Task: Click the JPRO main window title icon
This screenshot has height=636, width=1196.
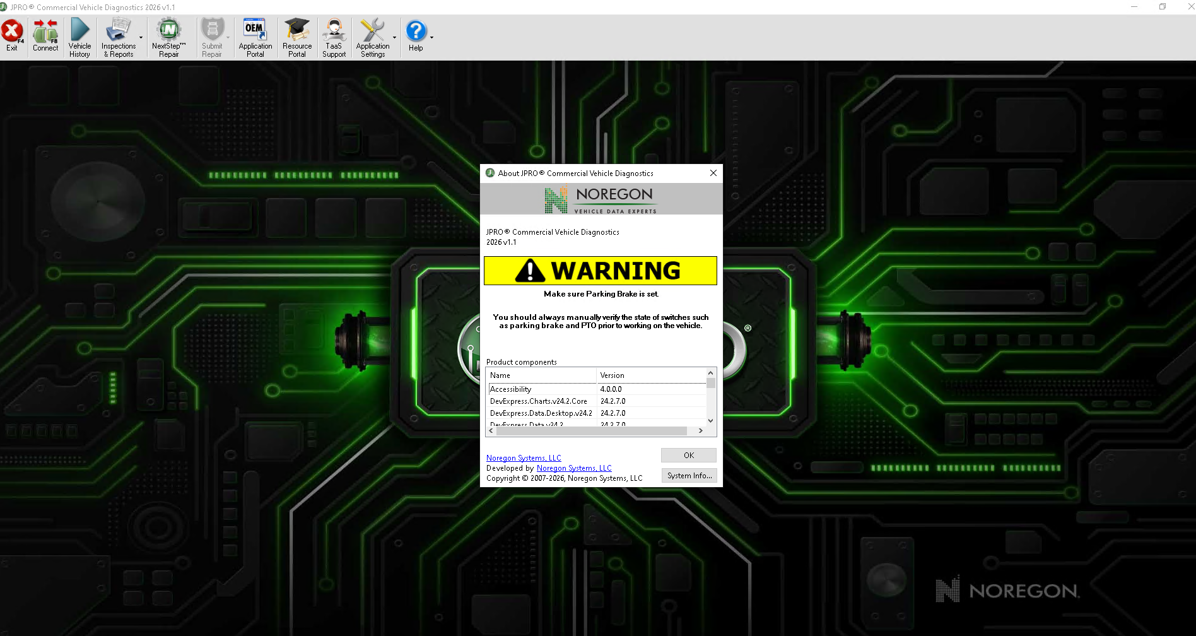Action: (x=3, y=7)
